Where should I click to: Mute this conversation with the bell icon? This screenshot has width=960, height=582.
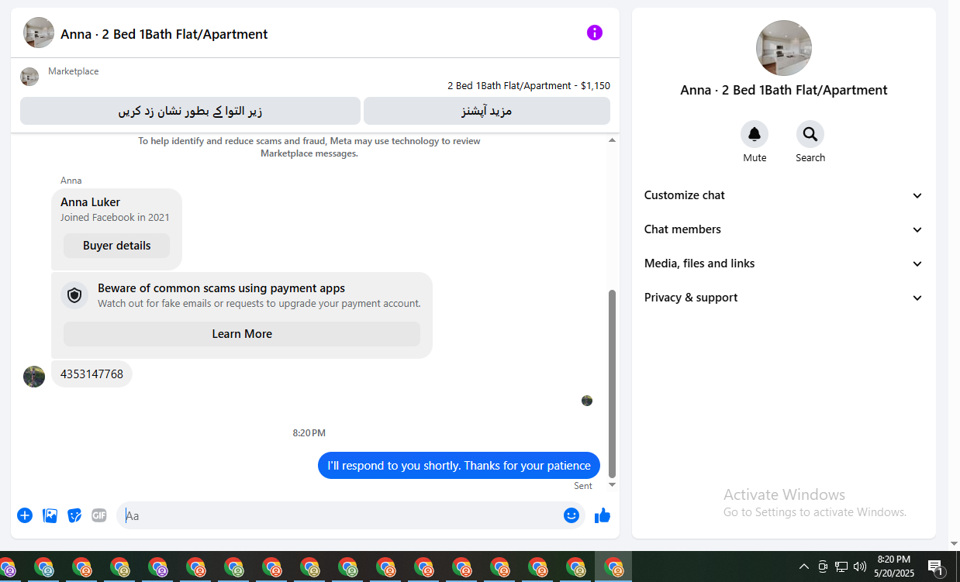point(755,135)
